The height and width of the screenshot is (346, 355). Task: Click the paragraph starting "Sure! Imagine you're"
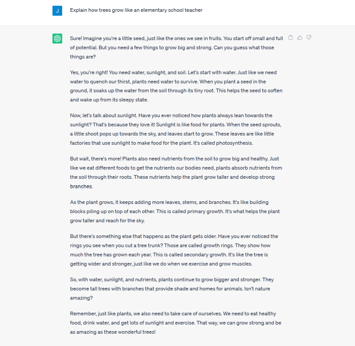point(176,48)
